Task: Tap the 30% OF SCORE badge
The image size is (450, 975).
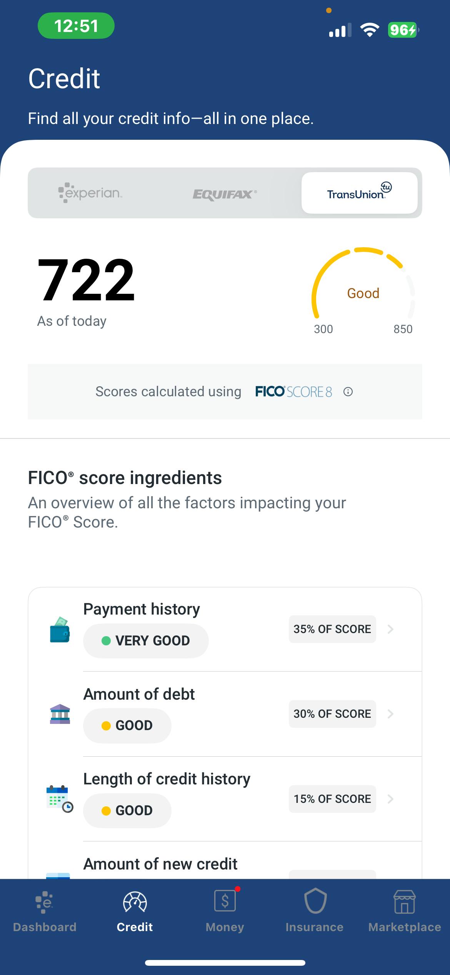Action: coord(332,714)
